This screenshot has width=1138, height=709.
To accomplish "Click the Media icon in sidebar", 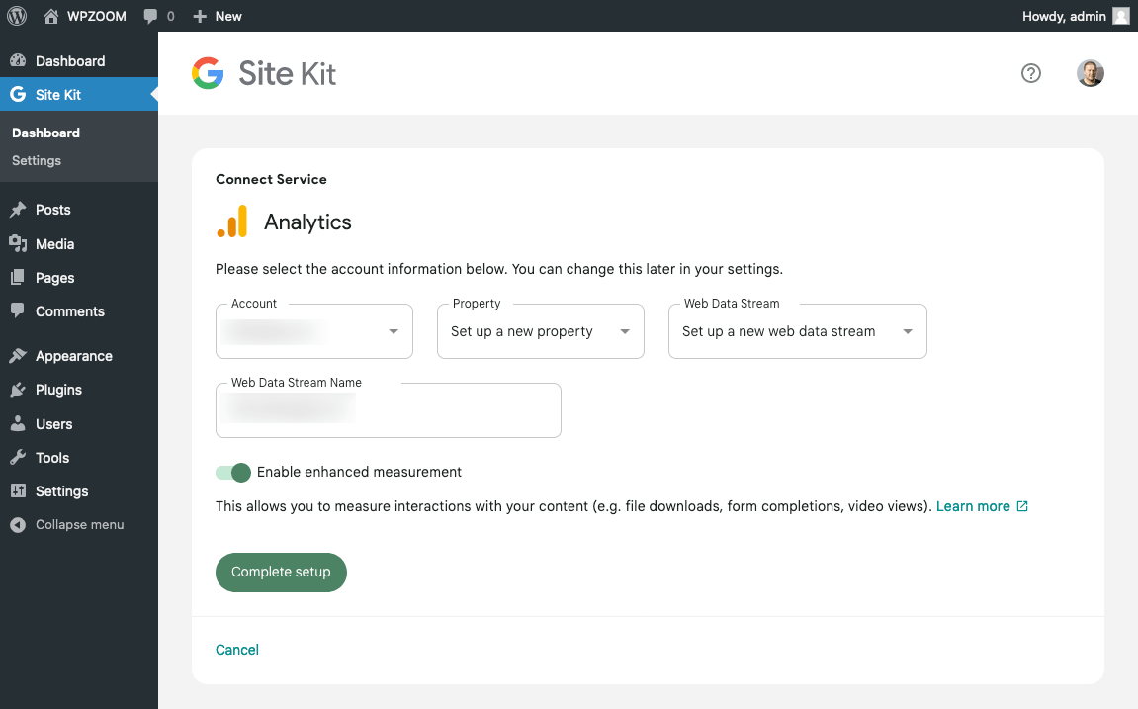I will click(x=18, y=244).
